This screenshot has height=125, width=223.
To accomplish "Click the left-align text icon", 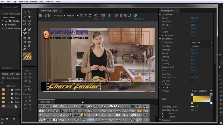I will (x=117, y=16).
